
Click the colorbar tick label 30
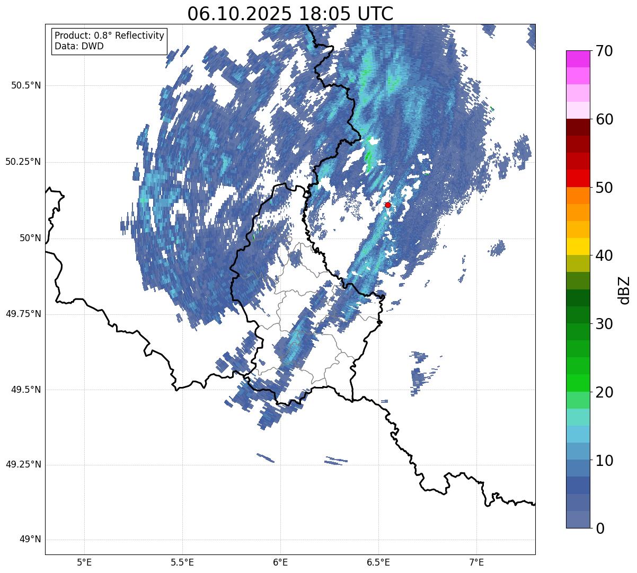pyautogui.click(x=604, y=324)
